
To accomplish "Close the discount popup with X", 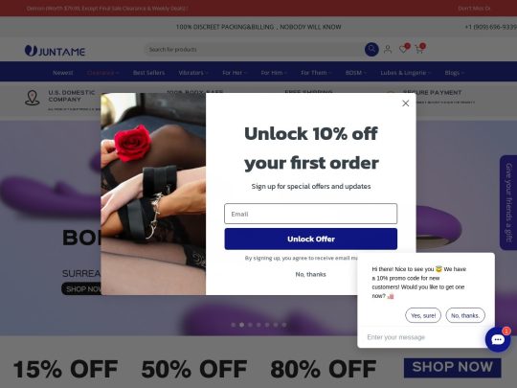I will click(x=406, y=103).
